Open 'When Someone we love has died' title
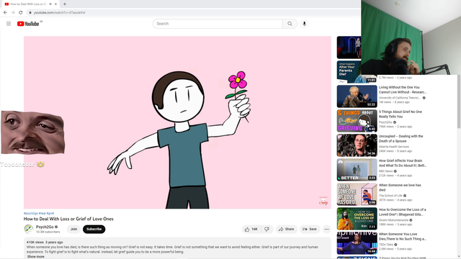461x259 pixels. [x=400, y=187]
